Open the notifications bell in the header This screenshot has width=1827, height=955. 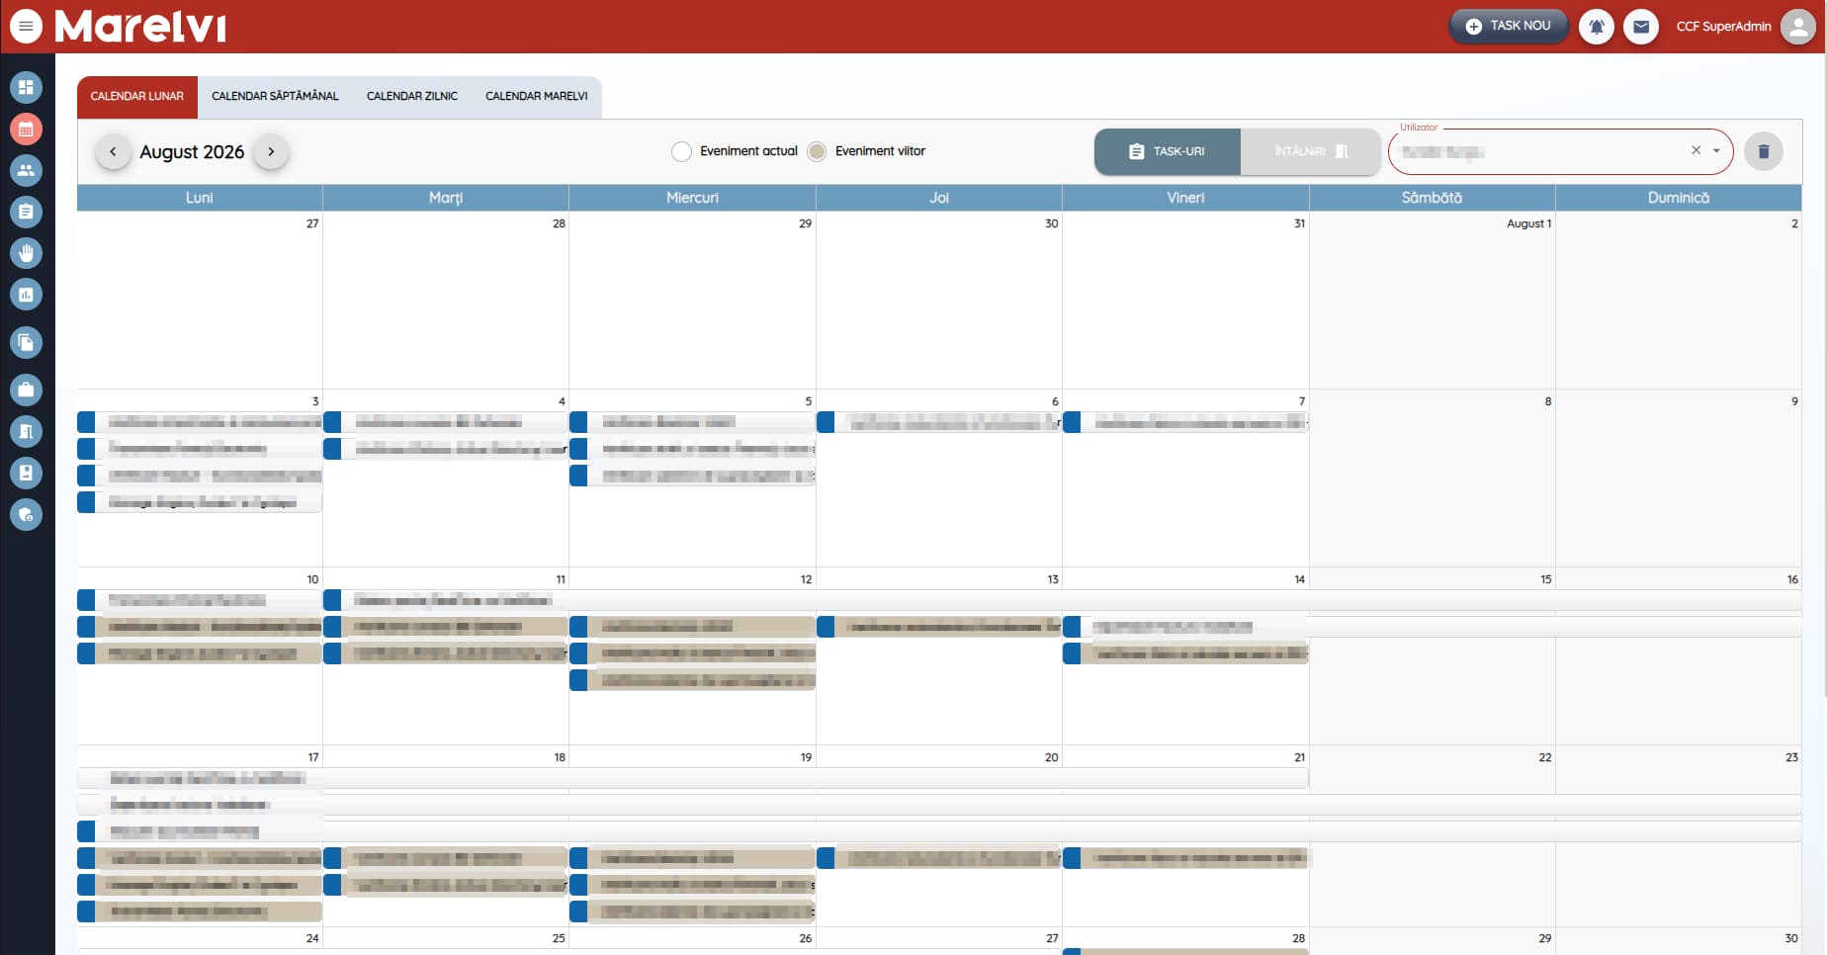(1597, 27)
